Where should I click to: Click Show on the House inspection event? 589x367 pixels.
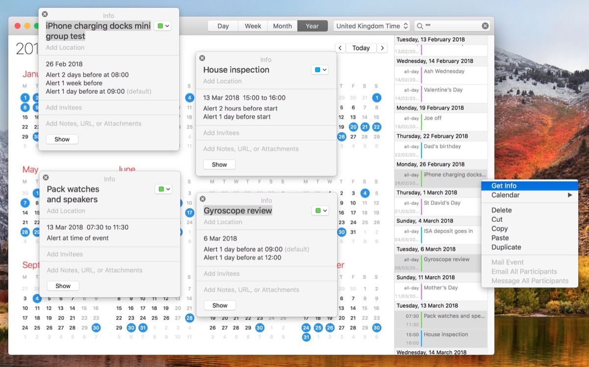[x=219, y=164]
